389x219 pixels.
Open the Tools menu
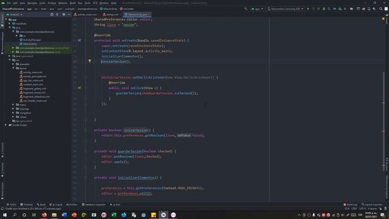[88, 3]
